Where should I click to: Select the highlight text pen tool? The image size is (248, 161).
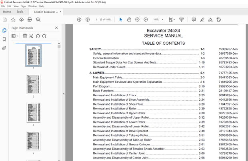pos(202,20)
